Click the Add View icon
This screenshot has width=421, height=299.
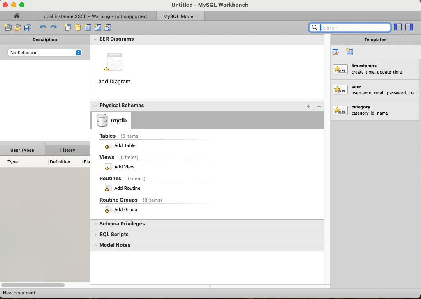tap(108, 167)
